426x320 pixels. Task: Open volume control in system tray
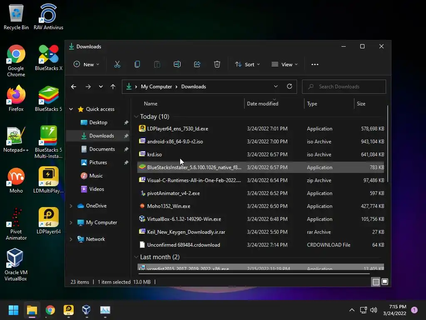pos(374,310)
